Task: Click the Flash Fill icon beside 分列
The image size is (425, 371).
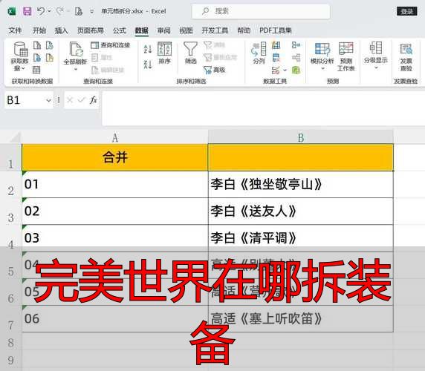Action: [276, 45]
